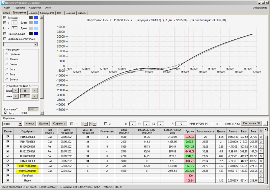
Task: Toggle the Авто grid step checkbox
Action: click(x=5, y=113)
